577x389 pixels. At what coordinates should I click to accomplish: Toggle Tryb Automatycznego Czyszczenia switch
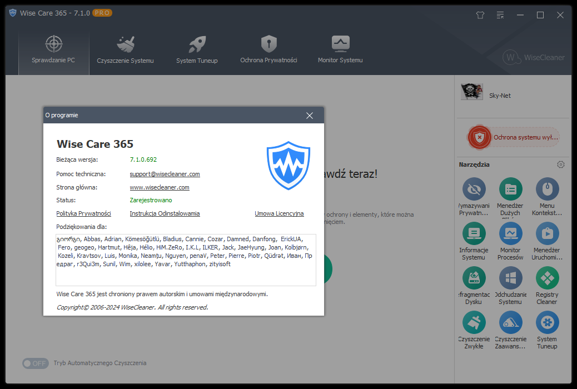tap(36, 363)
